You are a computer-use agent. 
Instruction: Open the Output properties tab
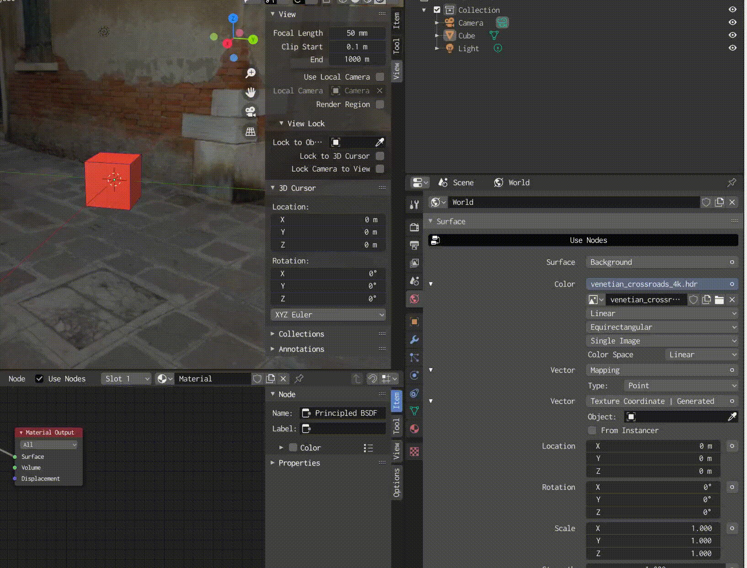(x=414, y=246)
